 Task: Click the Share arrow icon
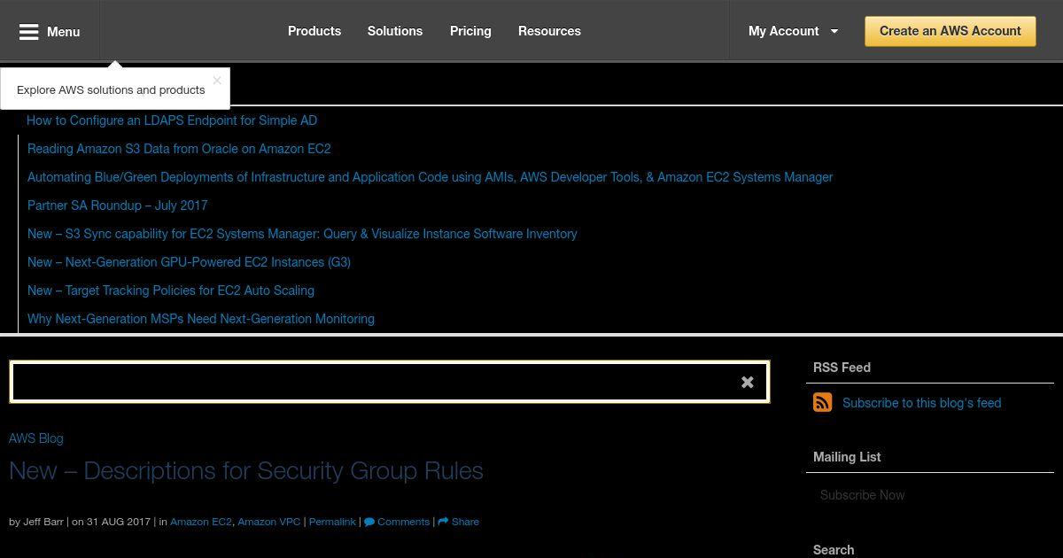[x=443, y=522]
